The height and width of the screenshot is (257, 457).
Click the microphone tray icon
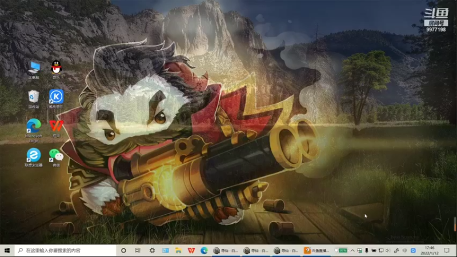tap(367, 250)
